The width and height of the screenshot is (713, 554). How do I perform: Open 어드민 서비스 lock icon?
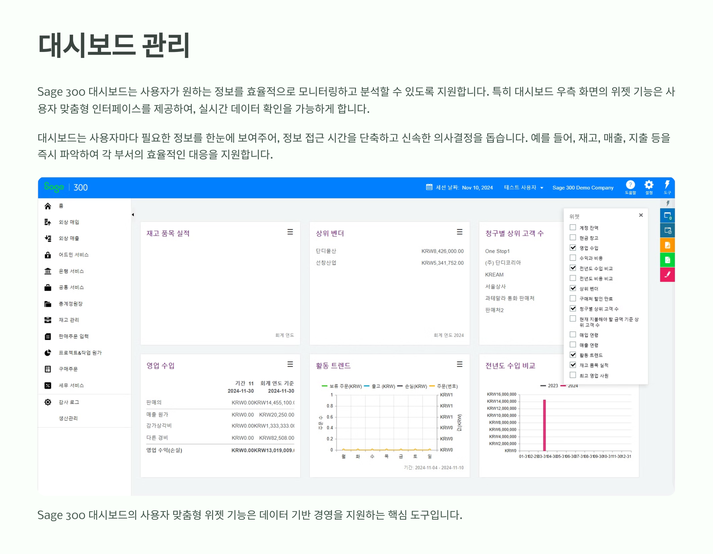(48, 255)
